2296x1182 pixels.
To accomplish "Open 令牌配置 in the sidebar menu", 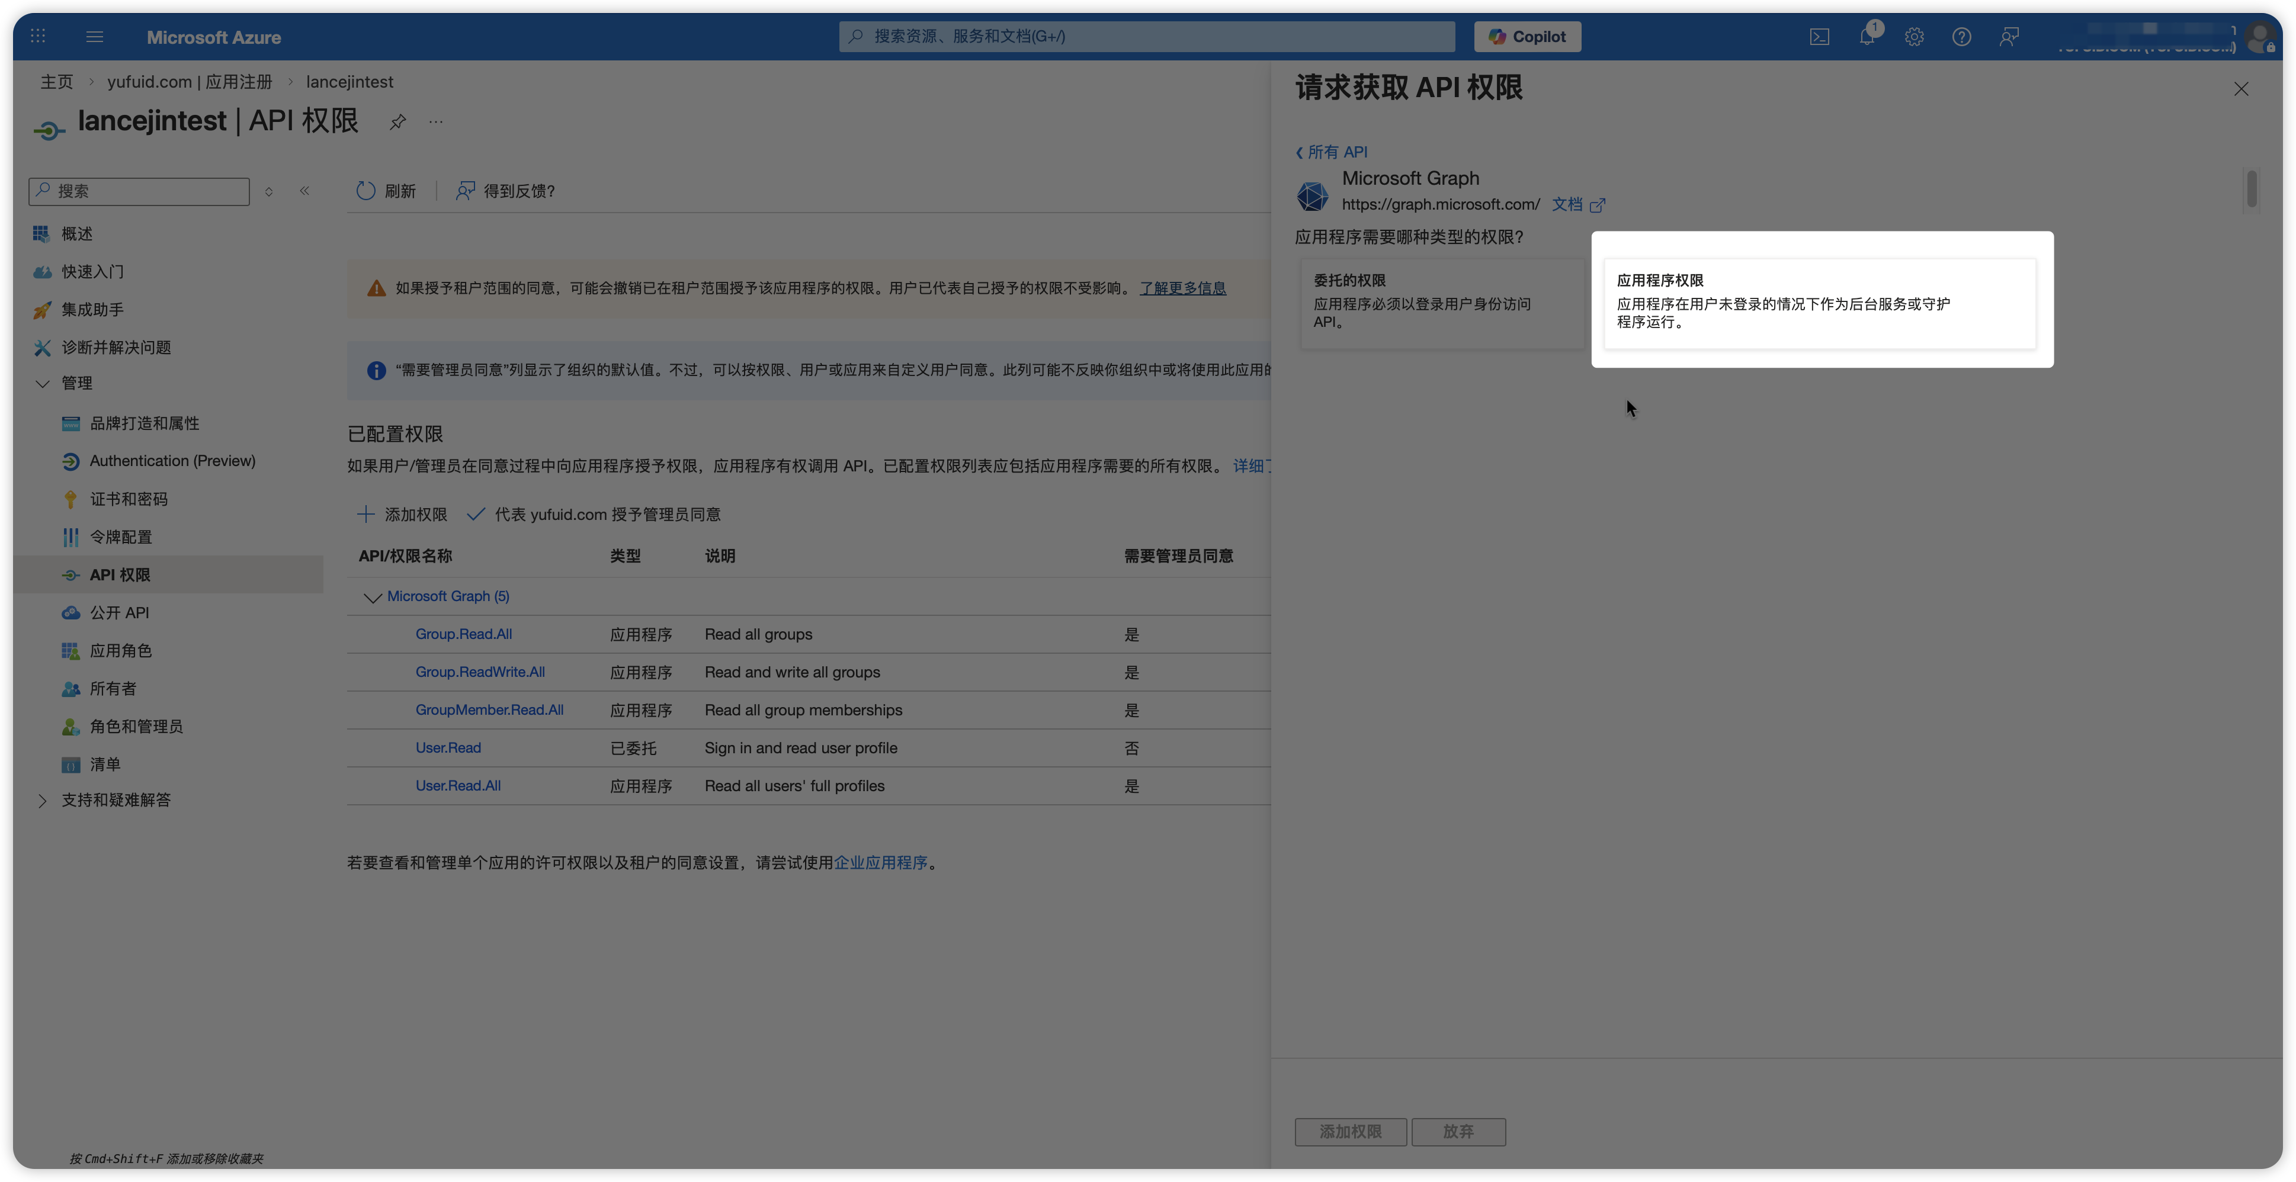I will point(120,537).
